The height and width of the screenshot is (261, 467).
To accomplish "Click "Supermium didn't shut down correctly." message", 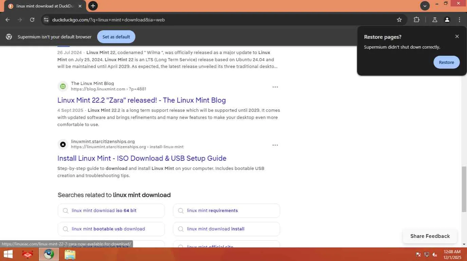I will tap(402, 47).
